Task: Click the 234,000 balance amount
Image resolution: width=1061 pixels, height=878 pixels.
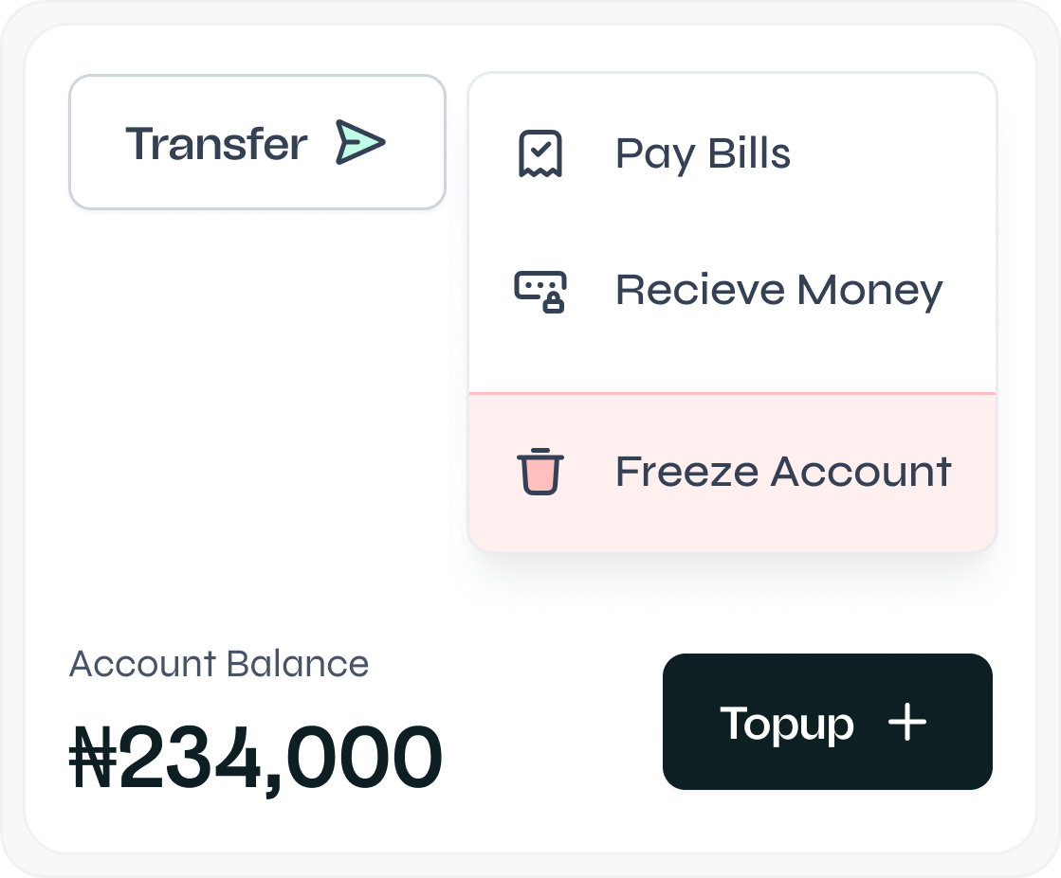Action: click(280, 758)
